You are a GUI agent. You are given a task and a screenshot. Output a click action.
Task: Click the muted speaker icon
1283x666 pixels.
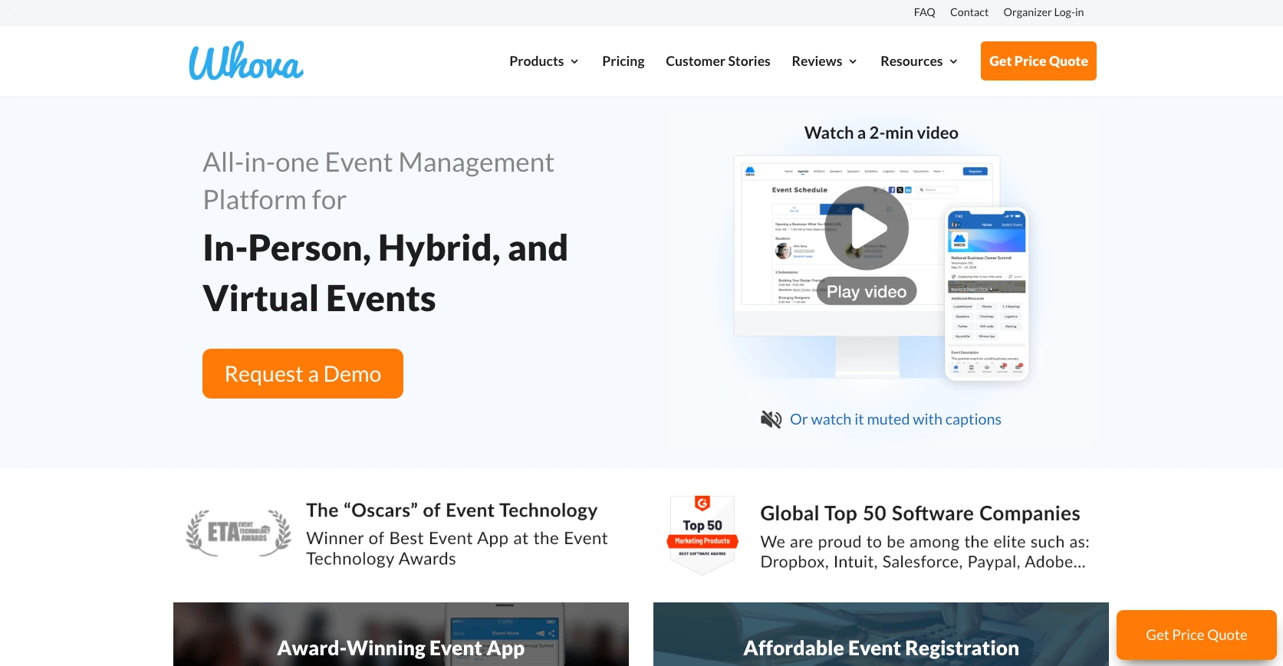[771, 419]
